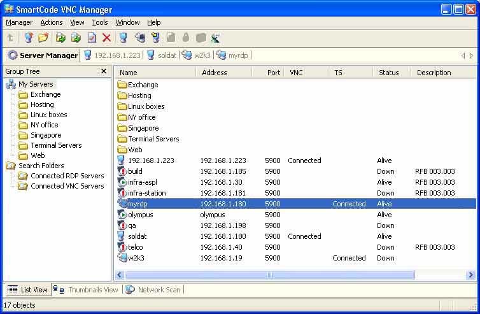Click the My Servers network icon

click(x=11, y=84)
